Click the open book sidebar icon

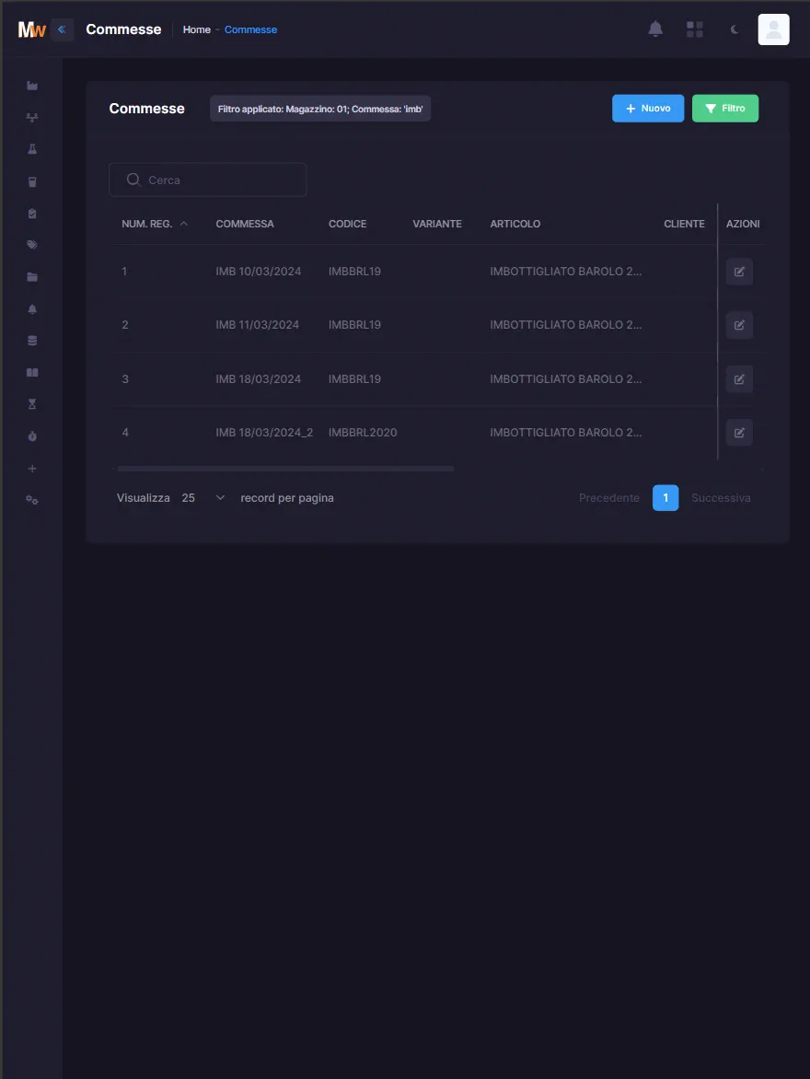click(31, 372)
